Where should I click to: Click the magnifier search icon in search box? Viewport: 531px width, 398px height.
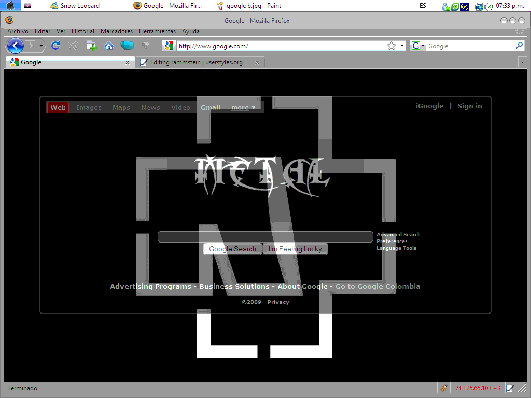(519, 46)
